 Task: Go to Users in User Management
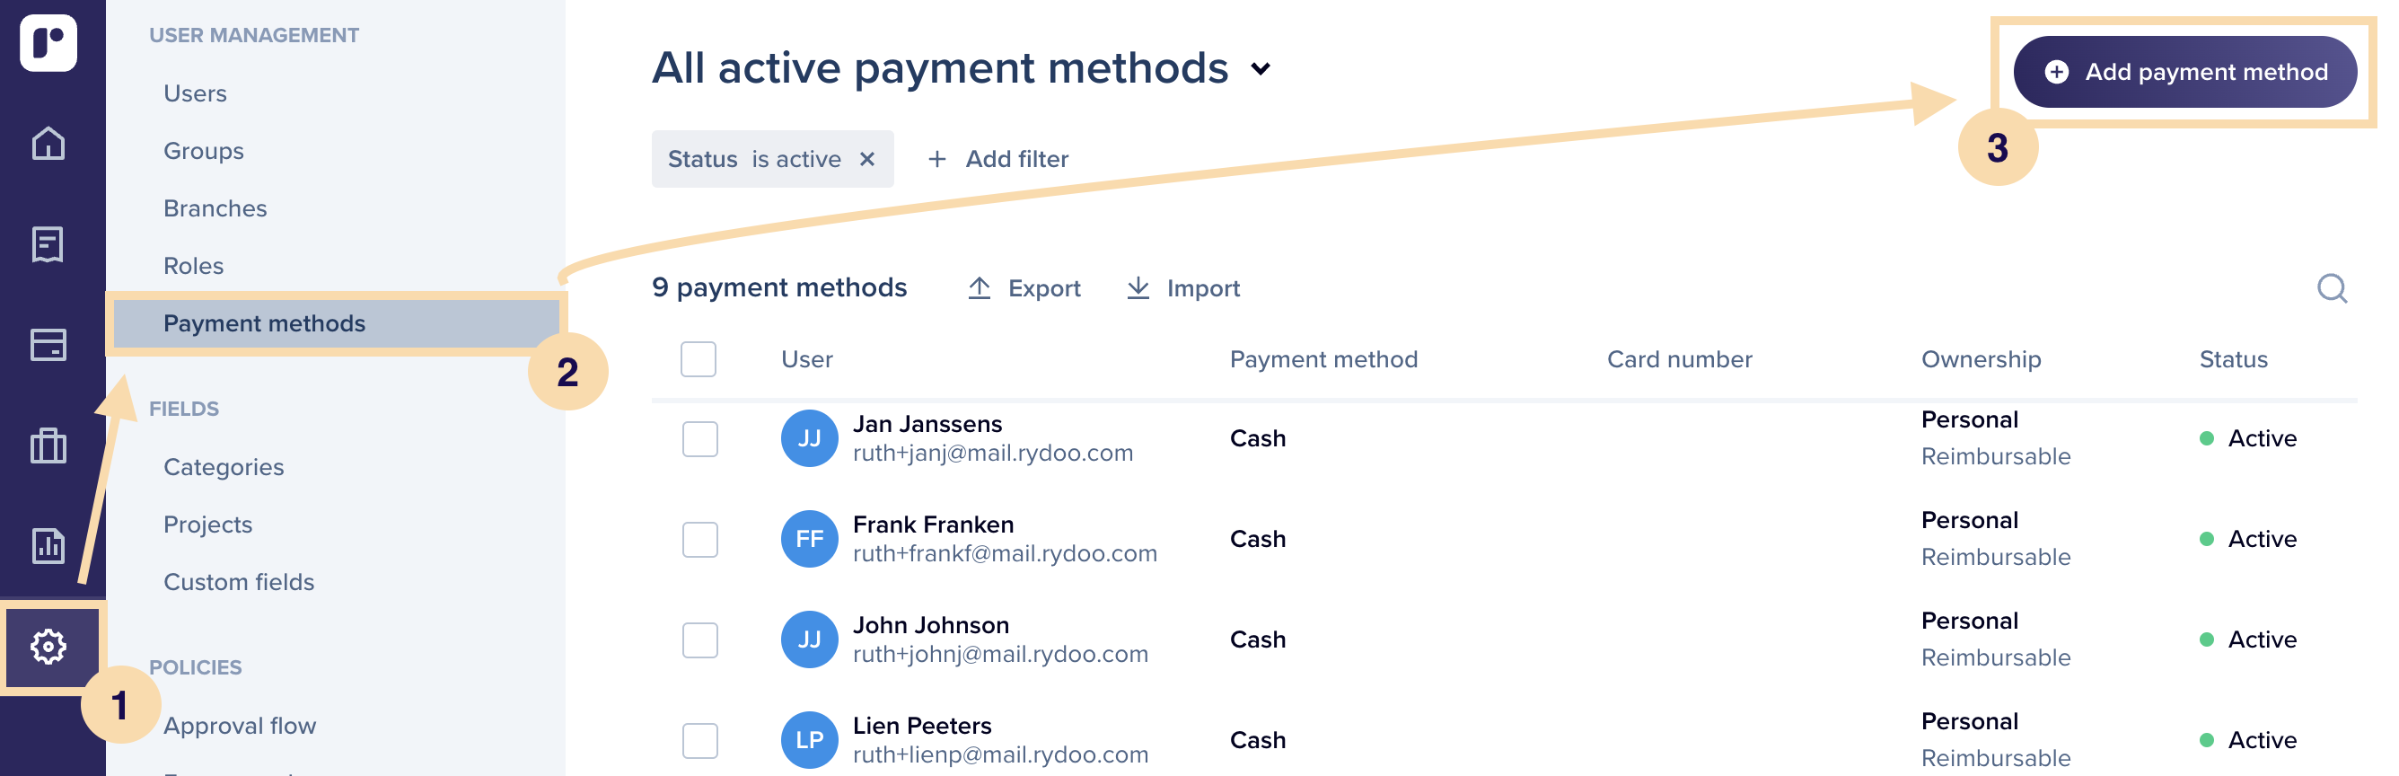pos(196,93)
